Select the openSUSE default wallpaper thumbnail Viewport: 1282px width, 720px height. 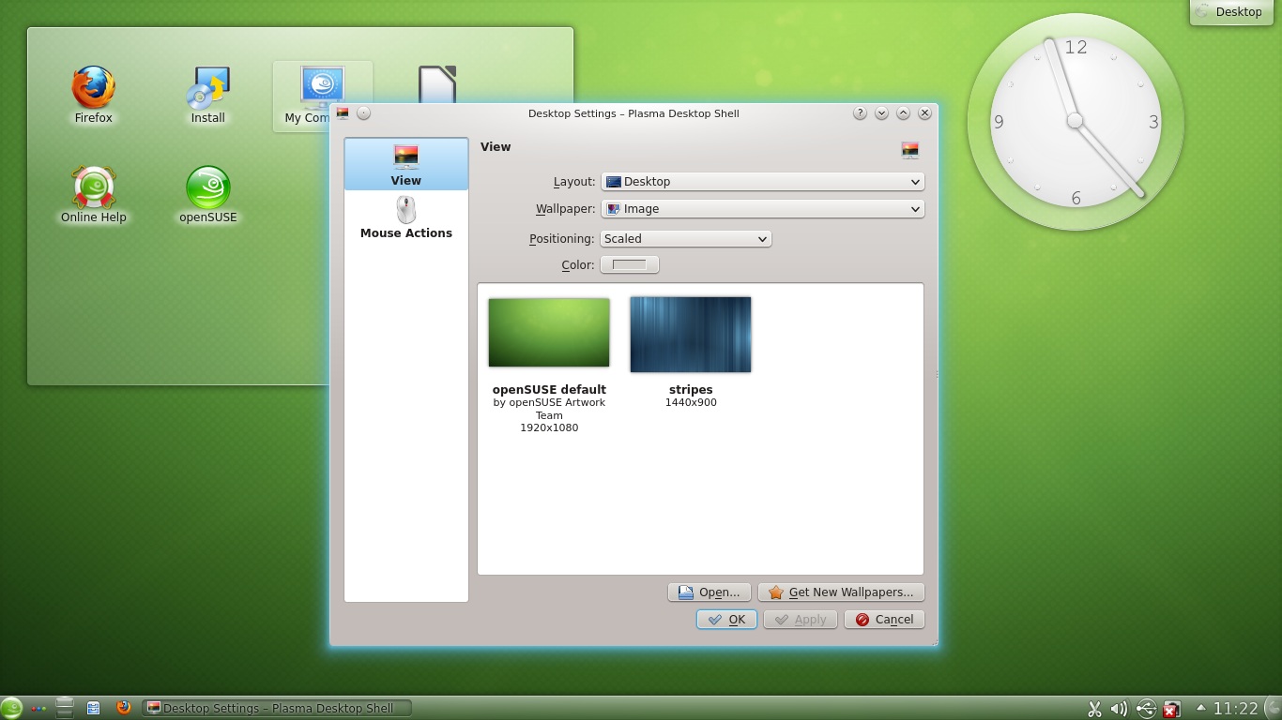tap(549, 333)
